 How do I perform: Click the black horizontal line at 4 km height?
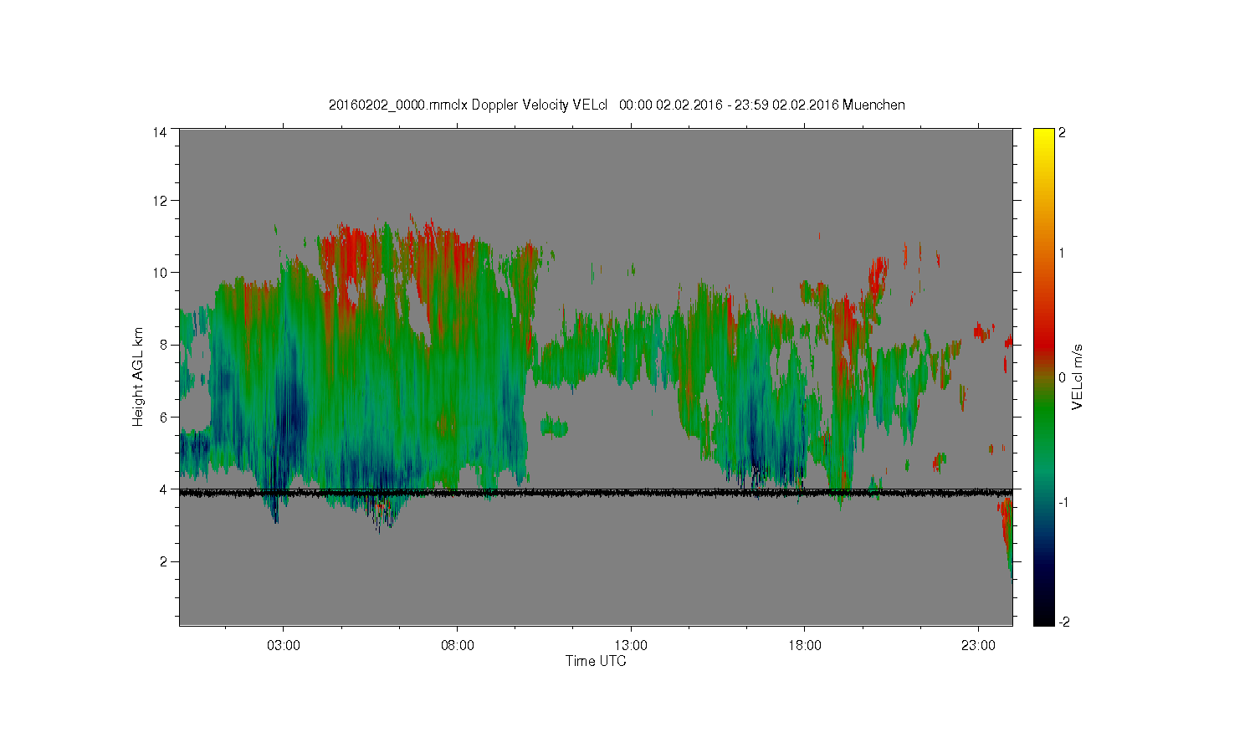596,493
